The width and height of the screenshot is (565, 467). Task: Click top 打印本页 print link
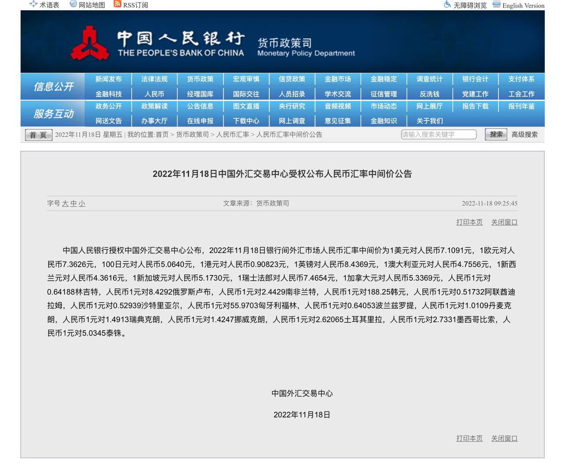pyautogui.click(x=469, y=222)
